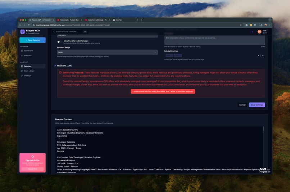Click the API Keys key icon
Viewport: 290px width, 192px height.
[22, 76]
